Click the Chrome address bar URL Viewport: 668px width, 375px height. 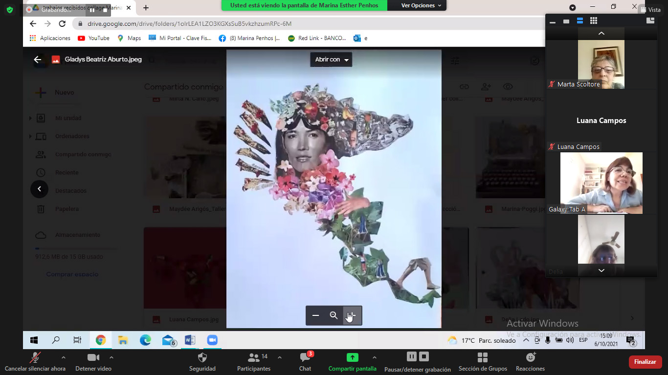189,23
